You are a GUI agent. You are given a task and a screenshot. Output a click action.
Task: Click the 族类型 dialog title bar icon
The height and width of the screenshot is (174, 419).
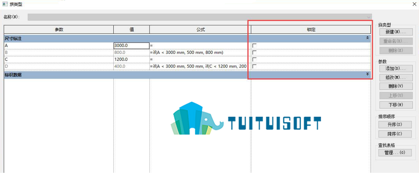(5, 4)
